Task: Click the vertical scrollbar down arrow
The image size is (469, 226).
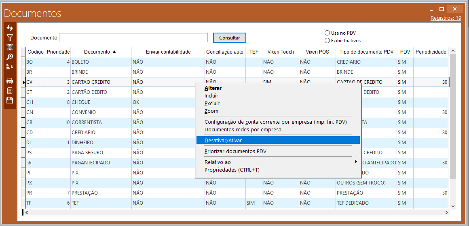Action: [x=453, y=205]
